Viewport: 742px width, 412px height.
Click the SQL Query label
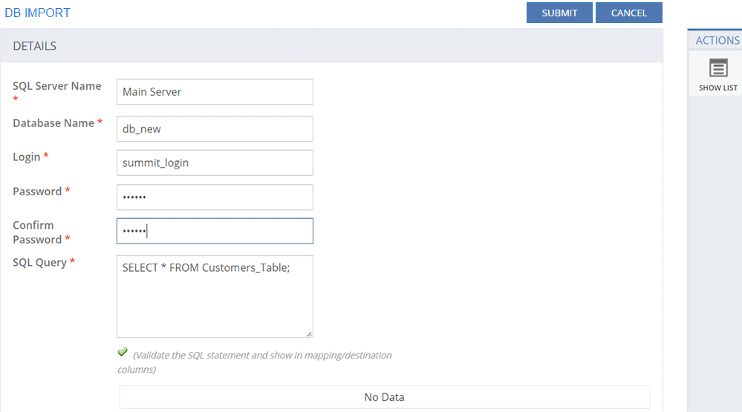tap(40, 262)
